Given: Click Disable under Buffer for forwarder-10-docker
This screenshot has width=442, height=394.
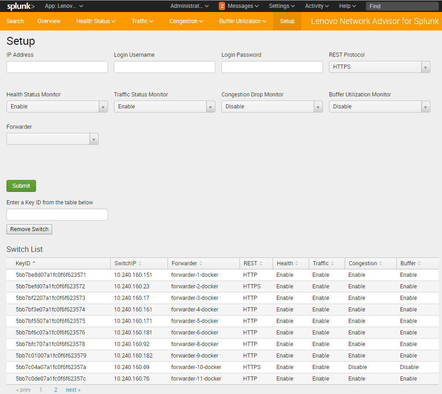Looking at the screenshot, I should (x=409, y=367).
